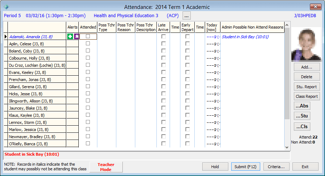Click the Exit button

305,167
